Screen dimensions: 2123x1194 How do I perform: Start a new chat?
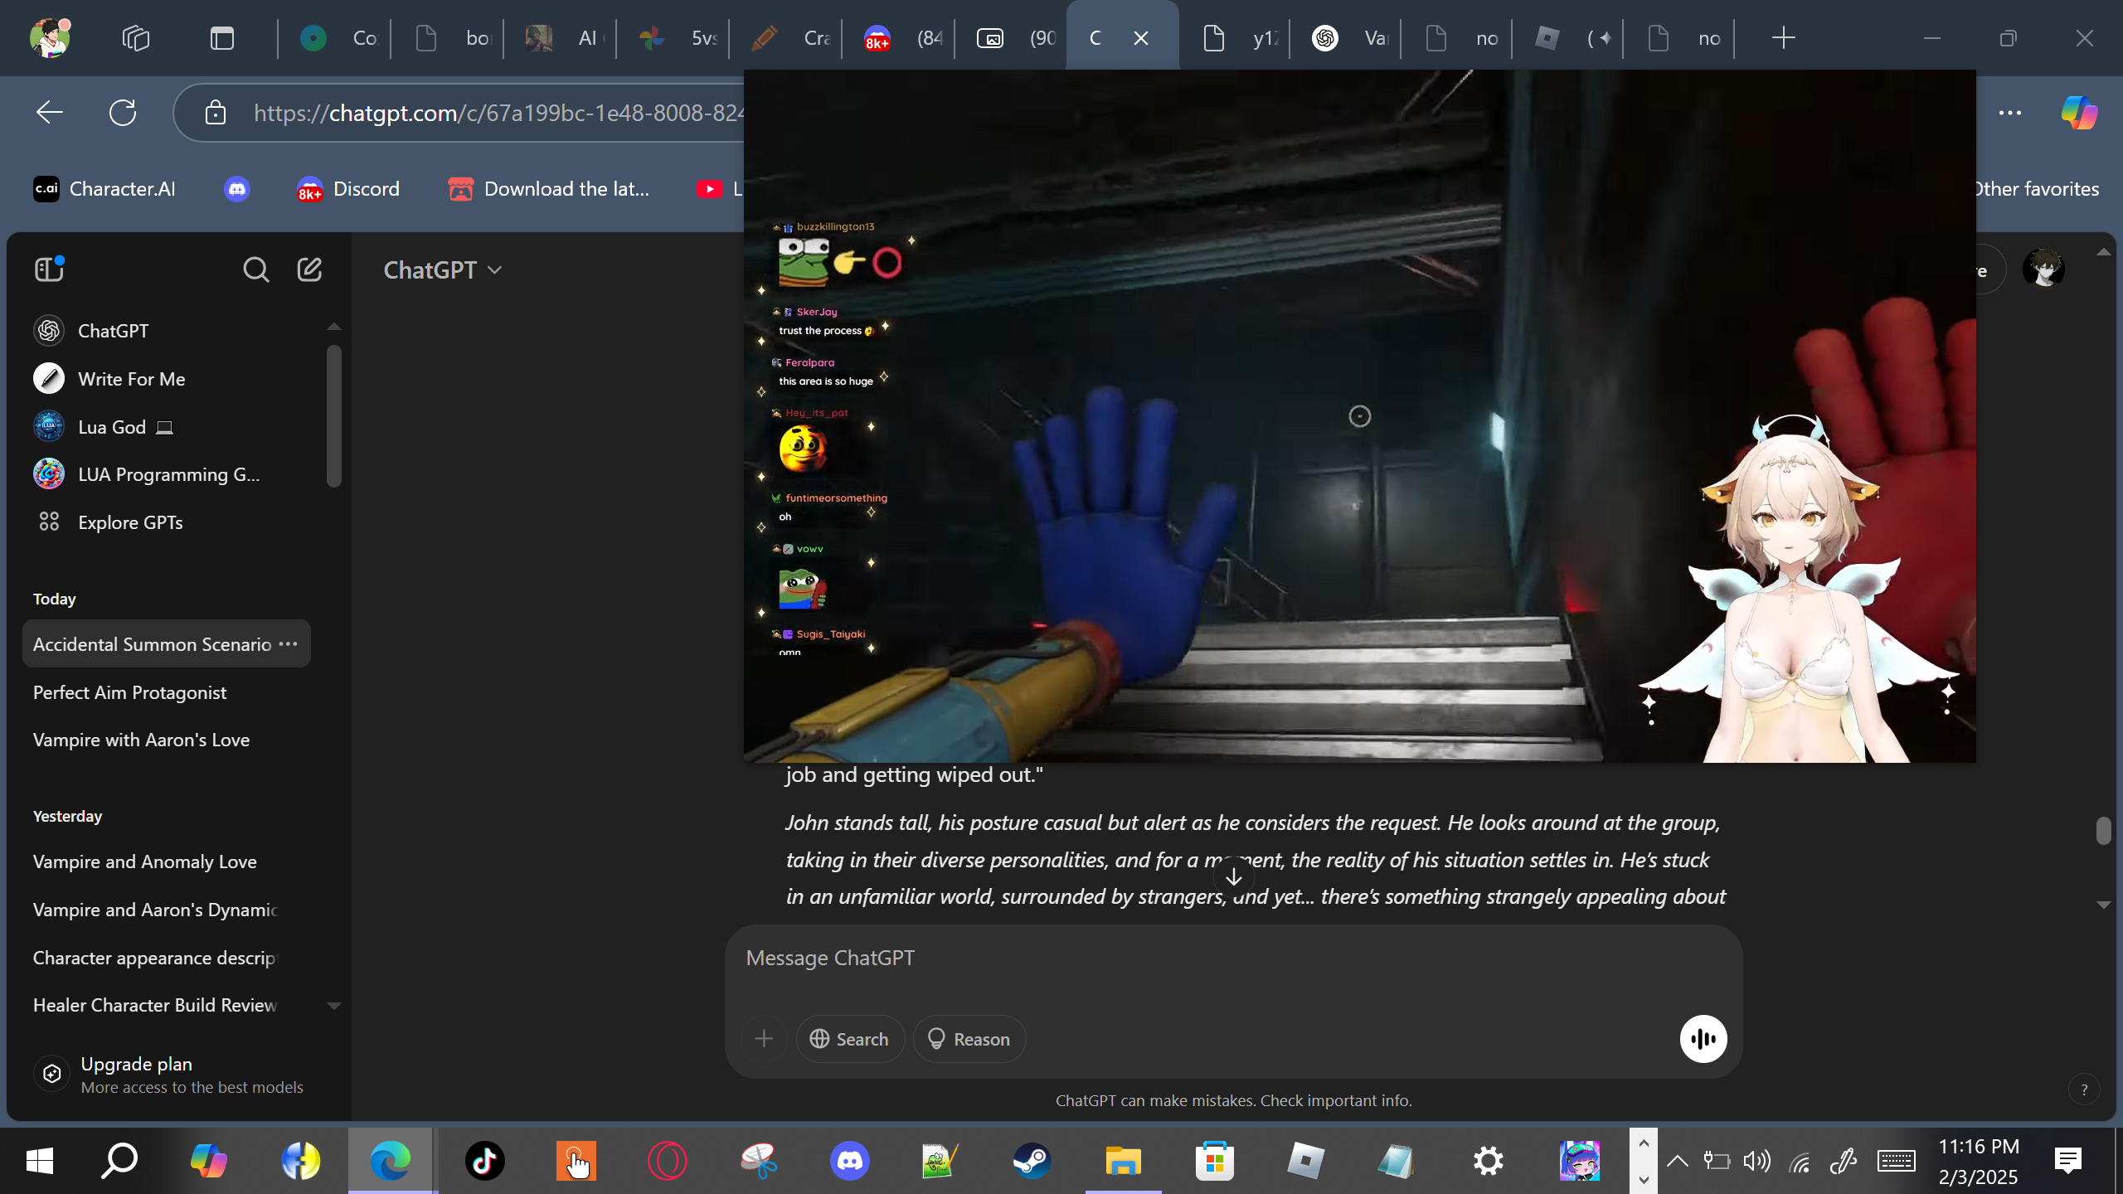(309, 269)
